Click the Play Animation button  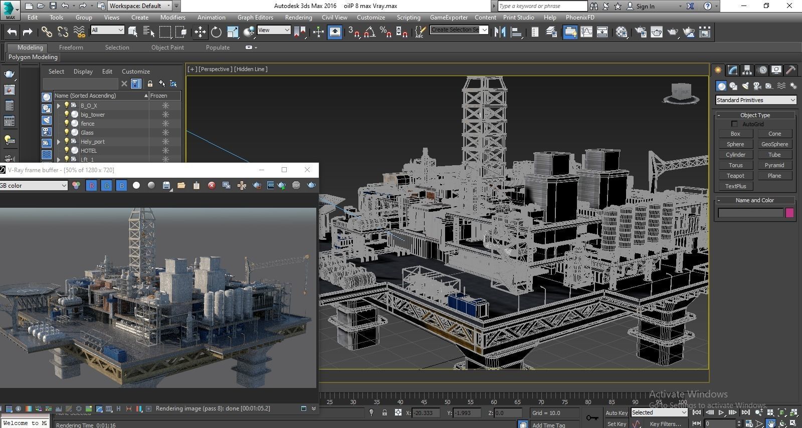coord(721,412)
